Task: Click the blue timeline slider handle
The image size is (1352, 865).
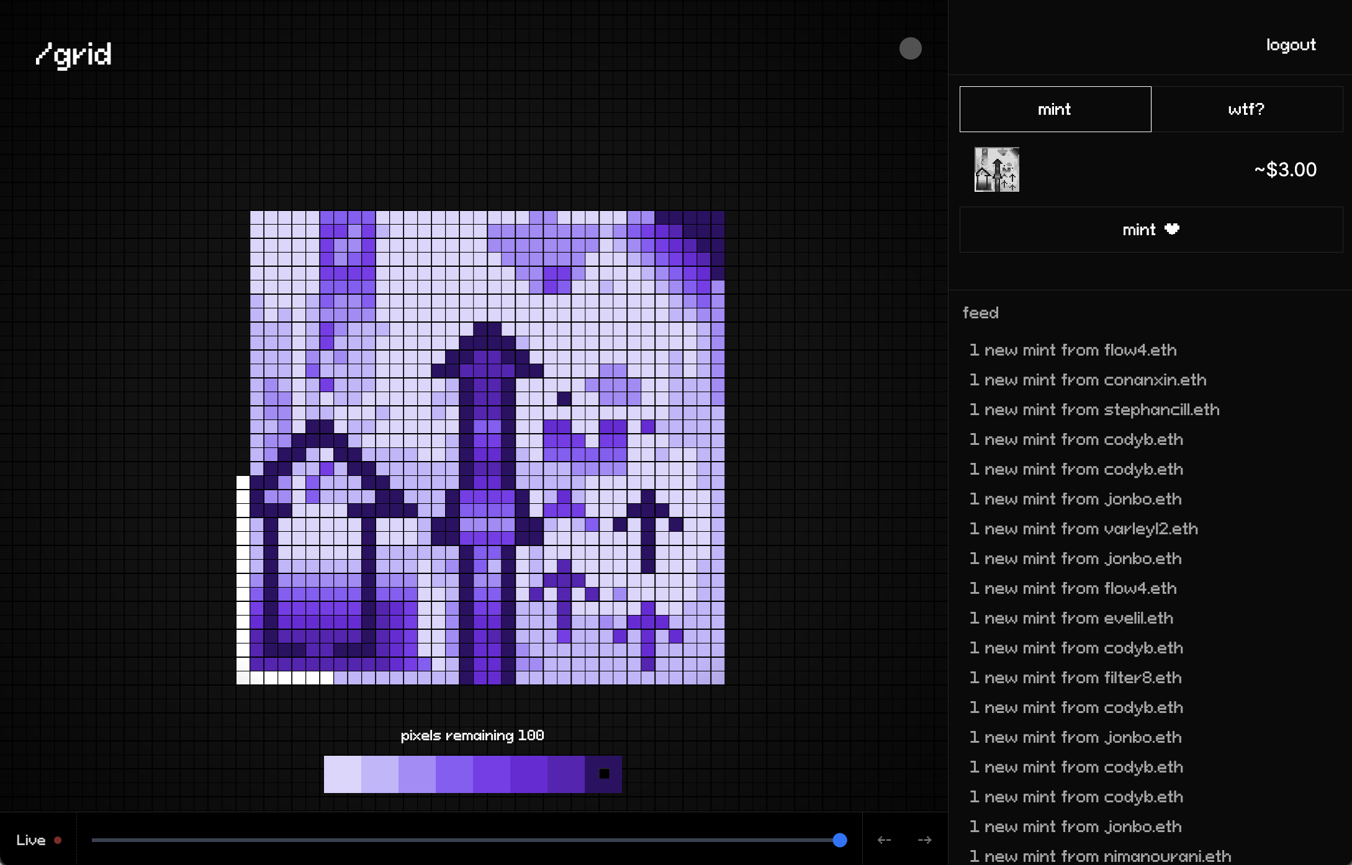Action: coord(839,840)
